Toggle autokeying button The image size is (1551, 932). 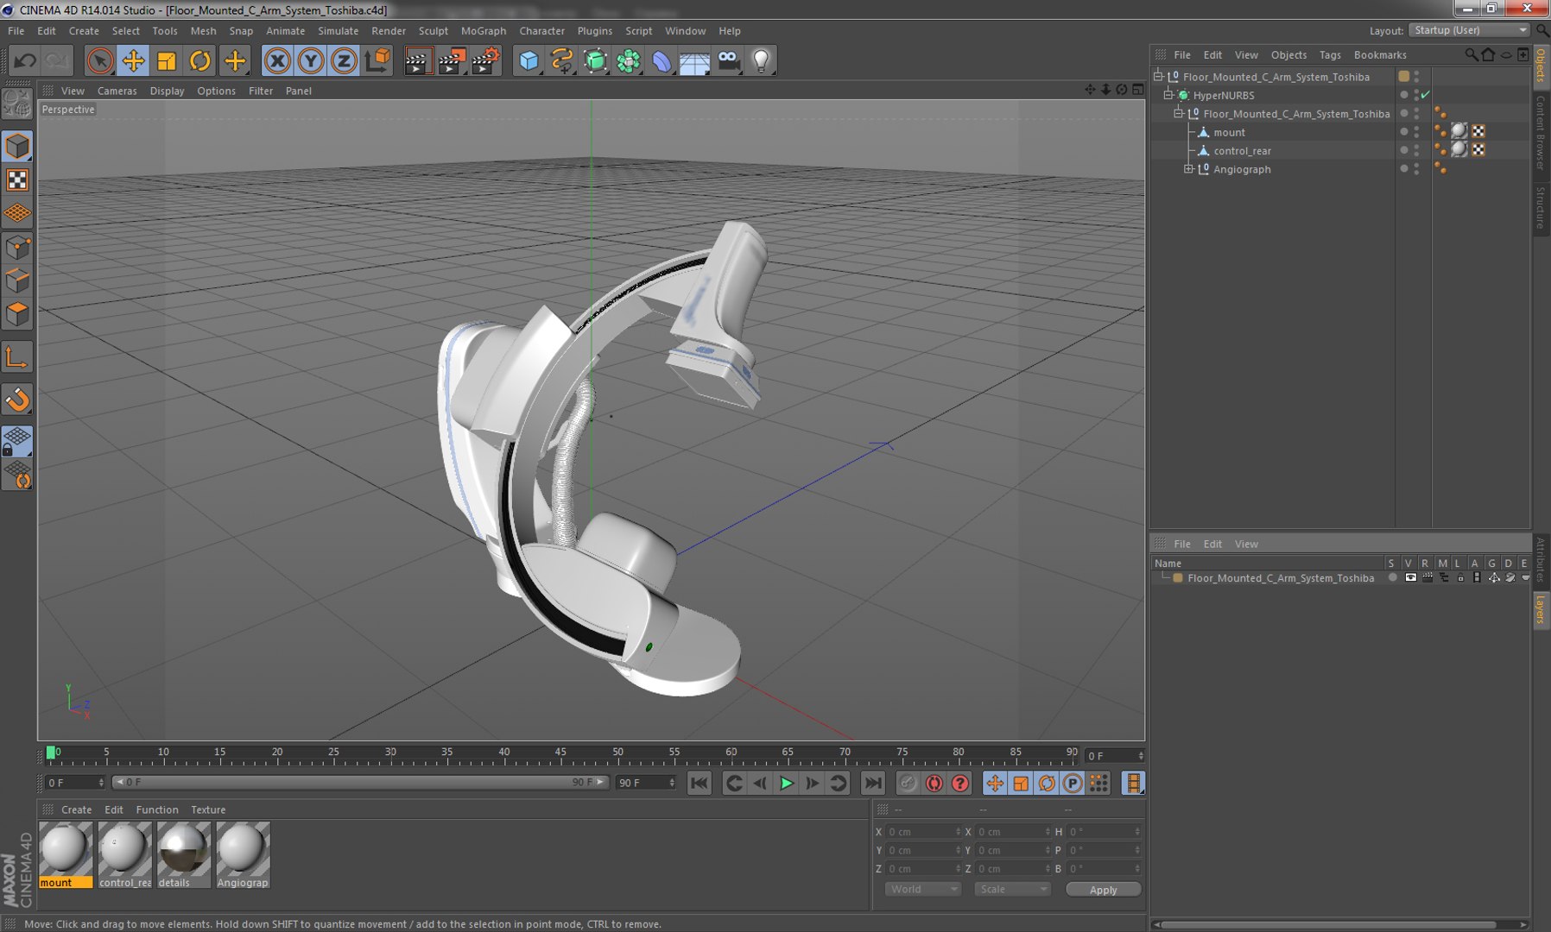[x=934, y=784]
